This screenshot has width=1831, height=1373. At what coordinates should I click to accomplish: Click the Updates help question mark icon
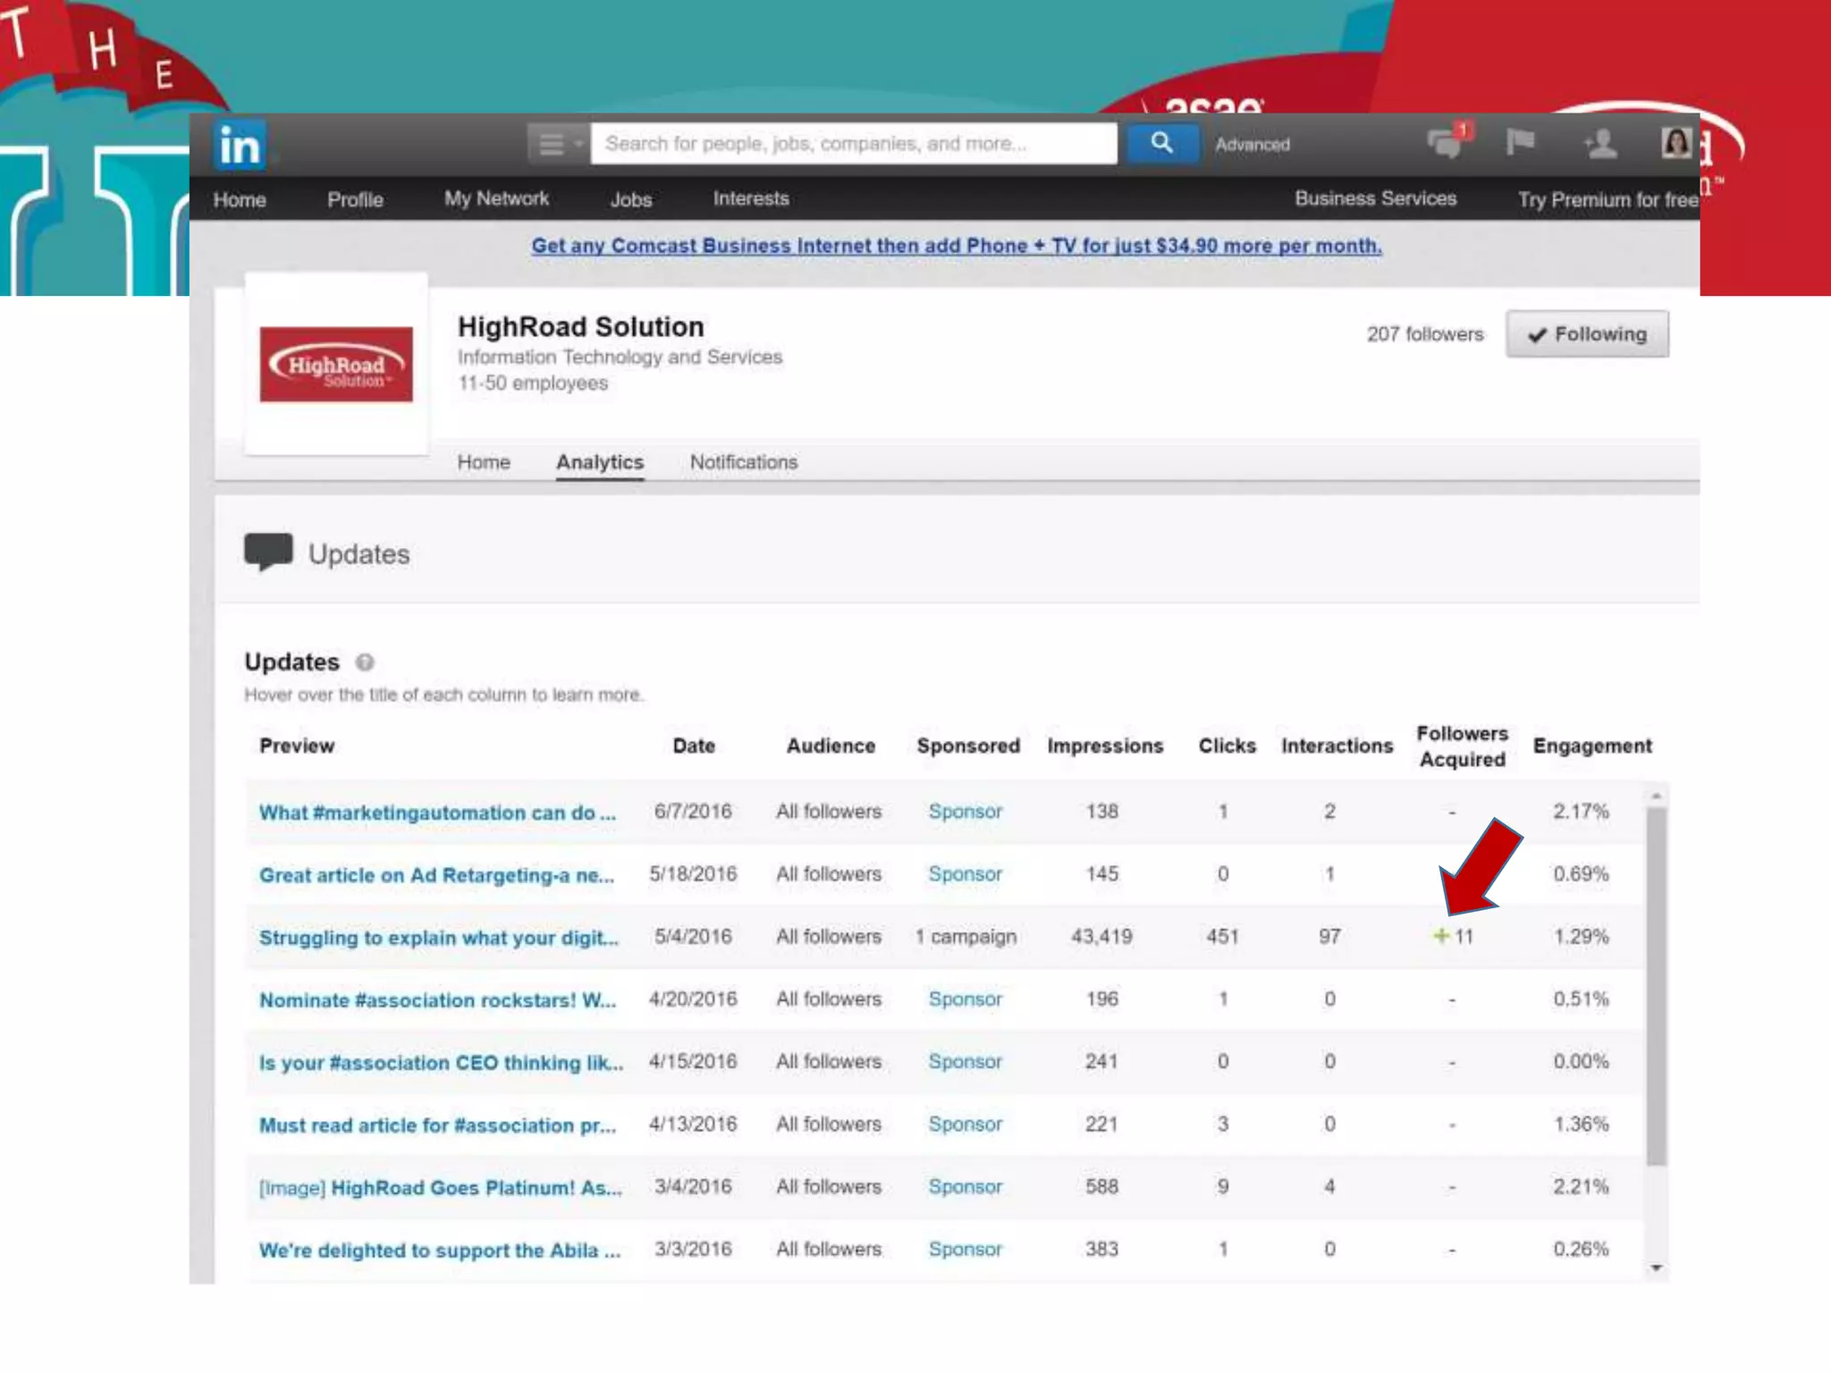[x=365, y=662]
